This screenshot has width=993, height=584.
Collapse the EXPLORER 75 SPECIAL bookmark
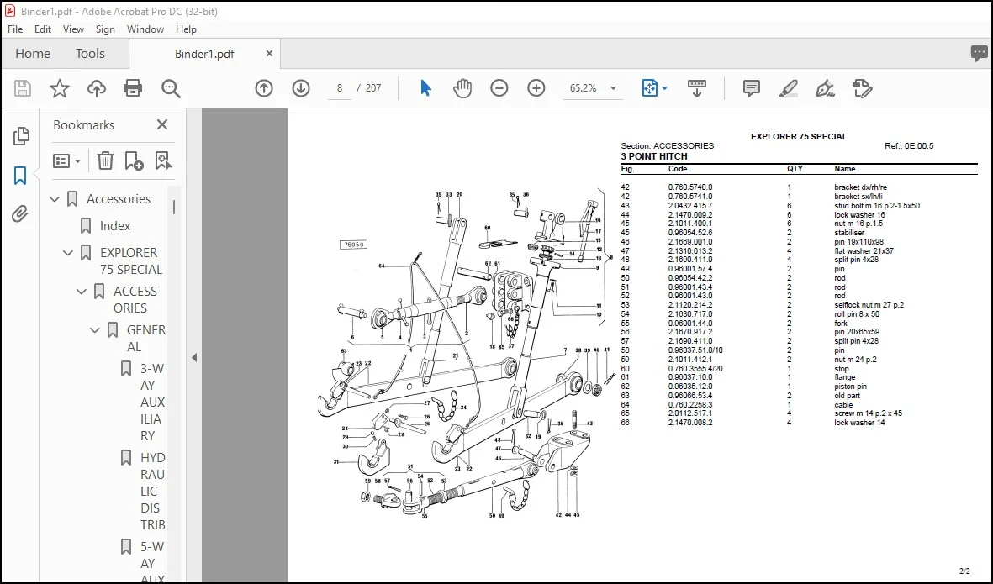[68, 252]
